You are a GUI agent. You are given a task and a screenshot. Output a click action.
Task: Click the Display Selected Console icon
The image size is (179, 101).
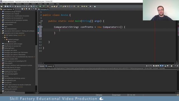pos(168,66)
